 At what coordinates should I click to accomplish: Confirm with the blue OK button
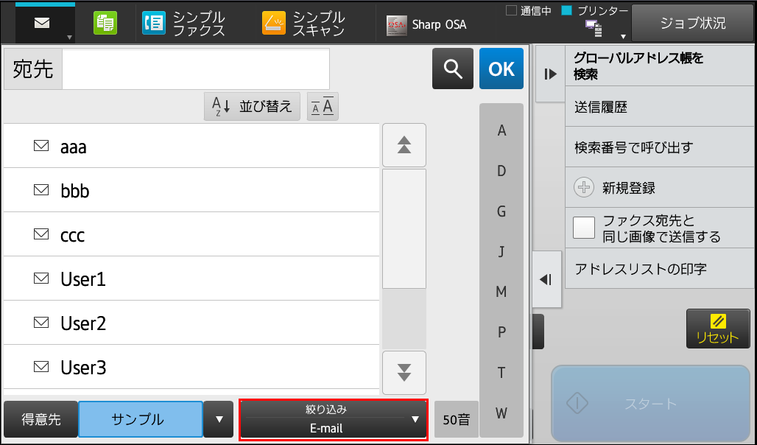[x=501, y=69]
